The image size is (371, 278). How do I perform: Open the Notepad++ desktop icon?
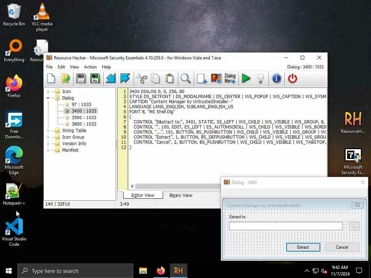coord(14,194)
